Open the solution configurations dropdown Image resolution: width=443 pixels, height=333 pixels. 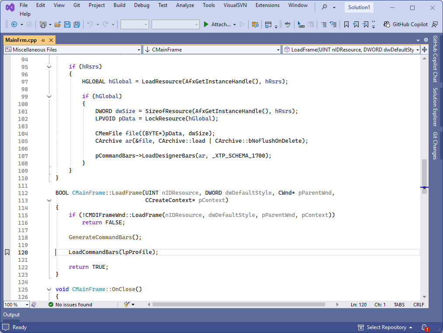coord(135,24)
